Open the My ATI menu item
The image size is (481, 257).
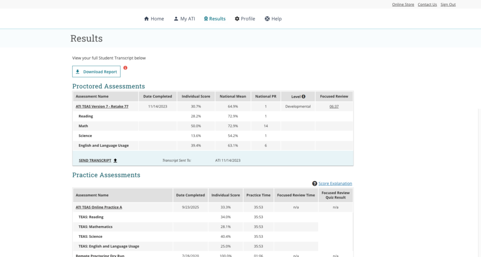click(x=184, y=19)
